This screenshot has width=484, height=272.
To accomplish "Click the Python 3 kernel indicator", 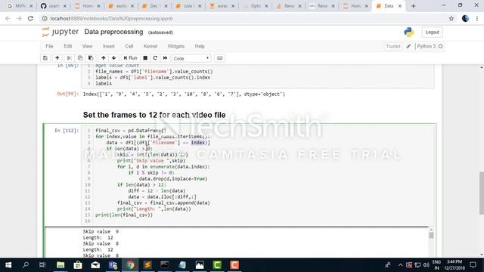I will pos(430,46).
